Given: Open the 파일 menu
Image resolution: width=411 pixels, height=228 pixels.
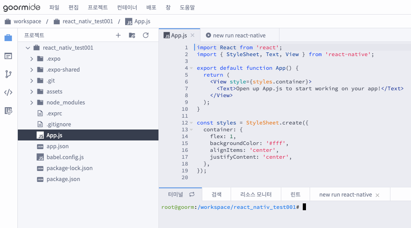Looking at the screenshot, I should pyautogui.click(x=54, y=8).
